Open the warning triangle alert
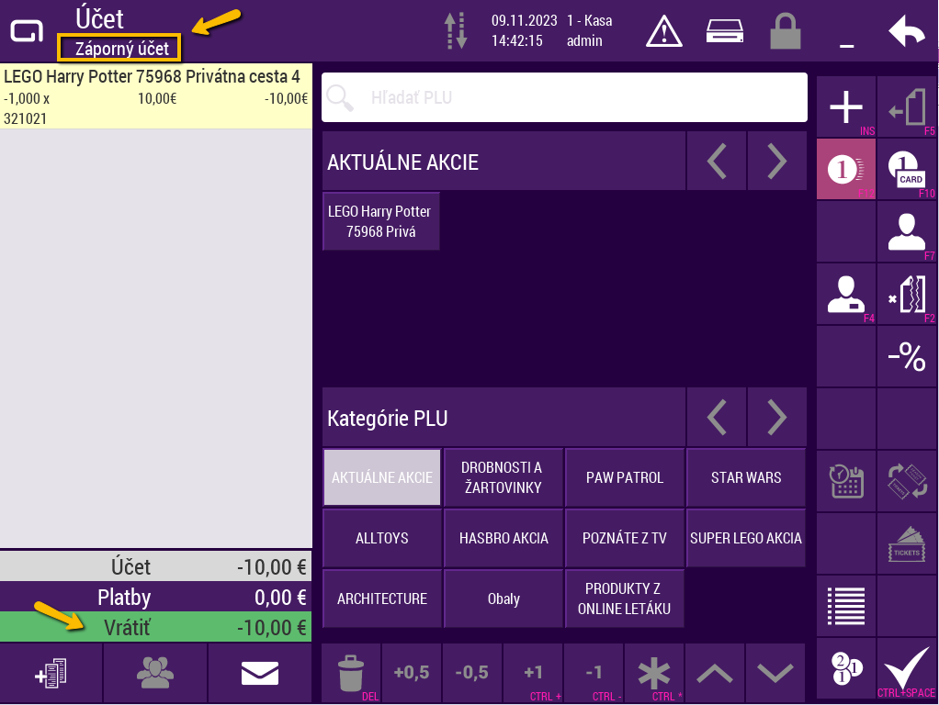Image resolution: width=939 pixels, height=705 pixels. (x=664, y=32)
